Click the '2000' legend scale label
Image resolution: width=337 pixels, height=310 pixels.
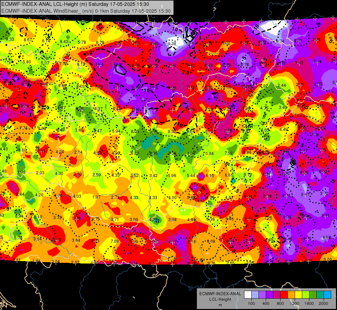324,303
